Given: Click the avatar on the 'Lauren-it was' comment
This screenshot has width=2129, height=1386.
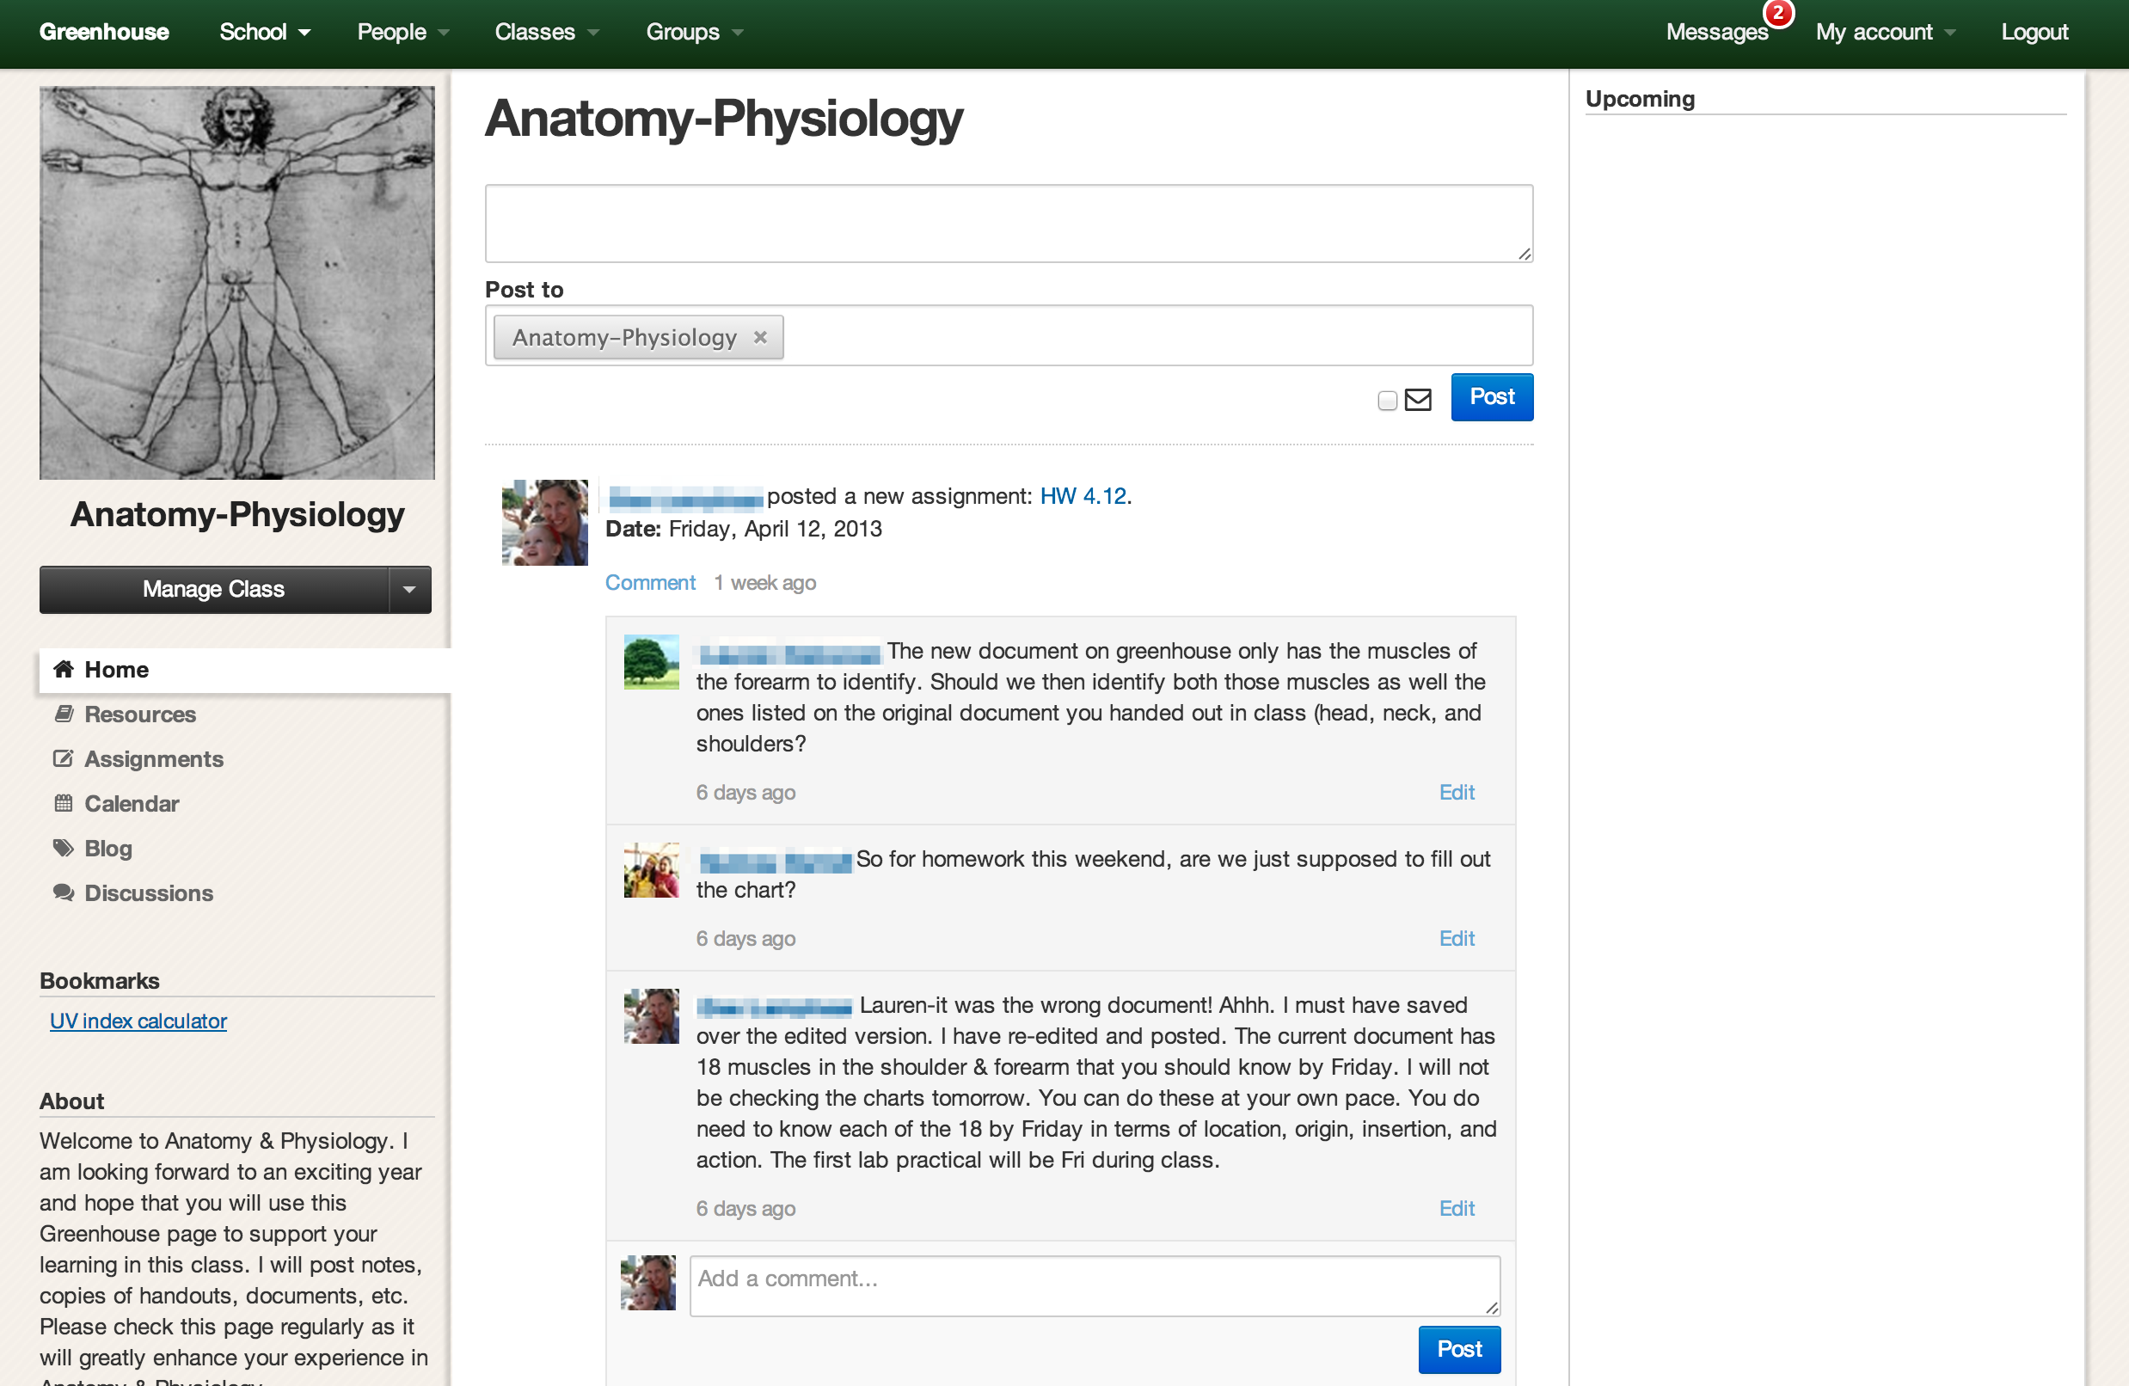Looking at the screenshot, I should coord(651,1016).
